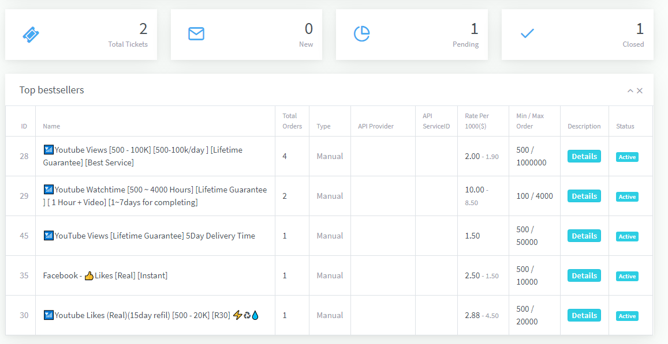Click the Rate Per 1000($) column header

[x=477, y=121]
